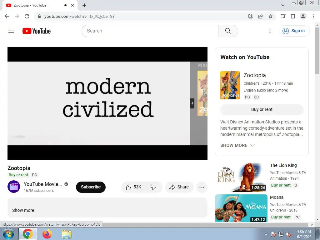320x240 pixels.
Task: Bookmark this tab with star icon
Action: tap(271, 16)
